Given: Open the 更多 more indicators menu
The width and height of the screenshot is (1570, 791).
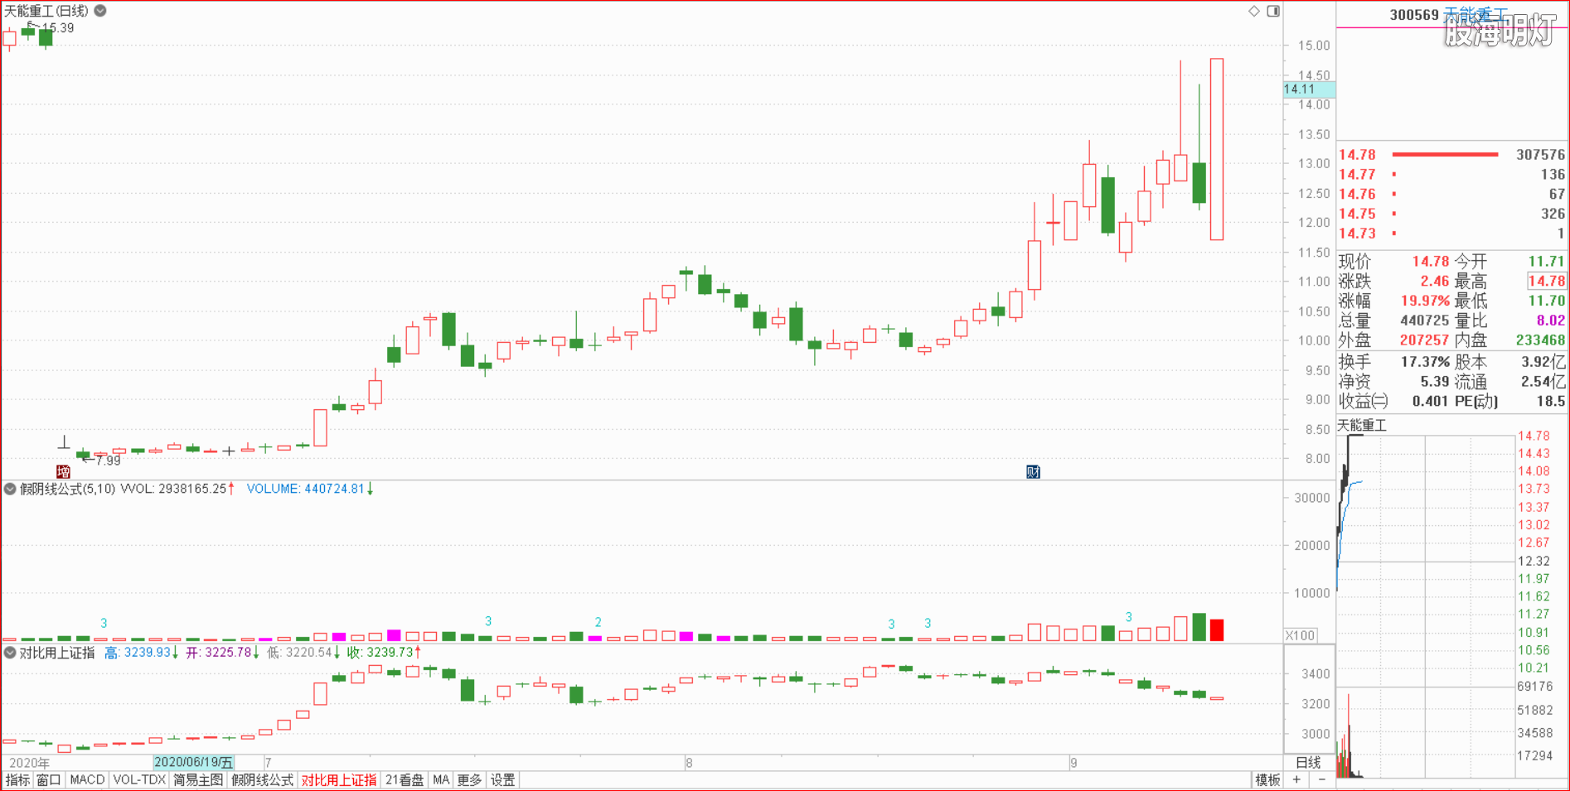Looking at the screenshot, I should point(469,780).
